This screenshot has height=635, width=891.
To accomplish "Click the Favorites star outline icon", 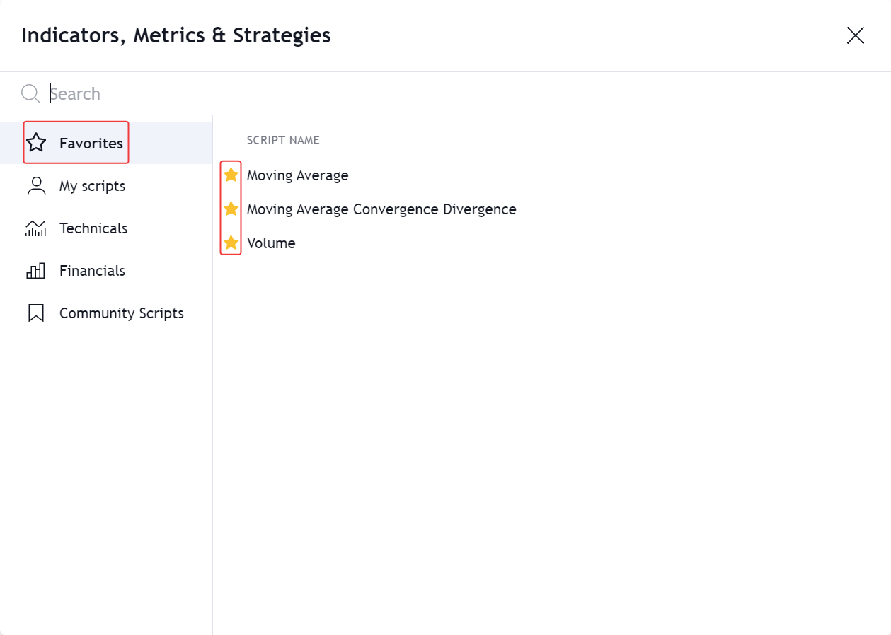I will point(36,144).
